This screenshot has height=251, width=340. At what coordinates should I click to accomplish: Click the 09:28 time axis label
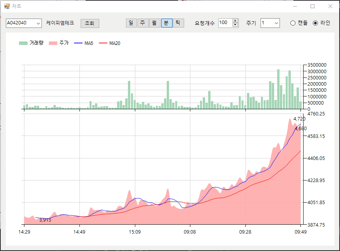(245, 232)
